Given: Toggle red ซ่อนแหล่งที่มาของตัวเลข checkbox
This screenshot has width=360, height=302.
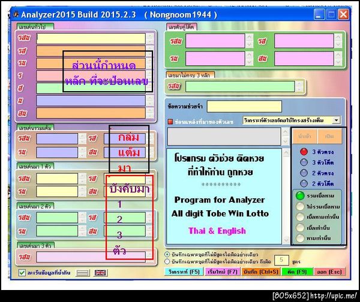Looking at the screenshot, I should tap(170, 122).
